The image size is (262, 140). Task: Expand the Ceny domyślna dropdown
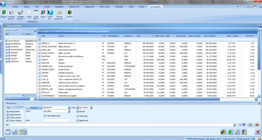69,111
